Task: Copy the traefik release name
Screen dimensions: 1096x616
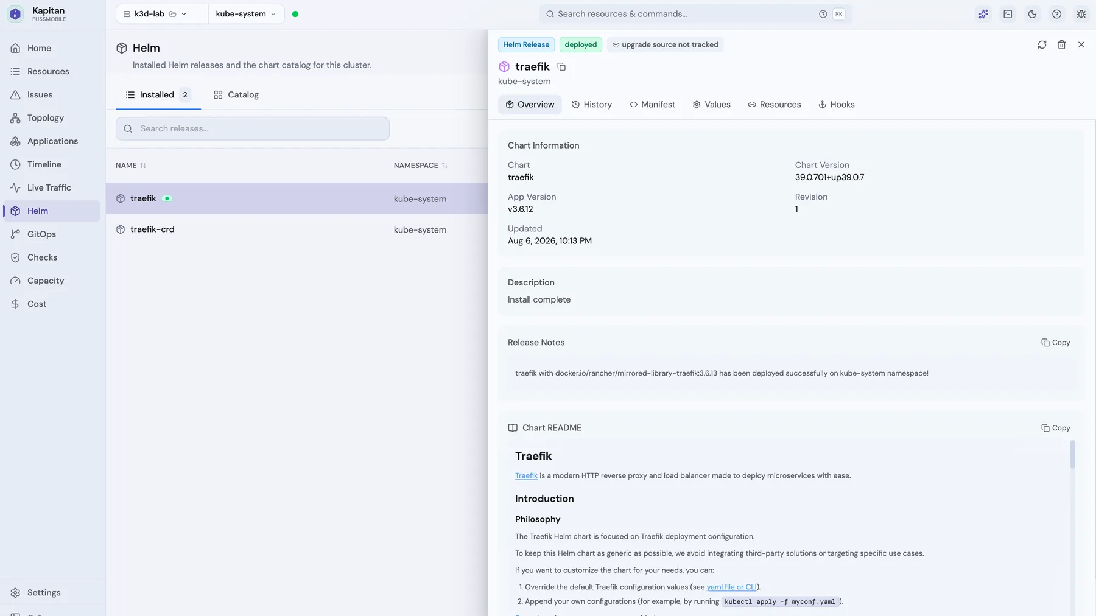Action: [561, 67]
